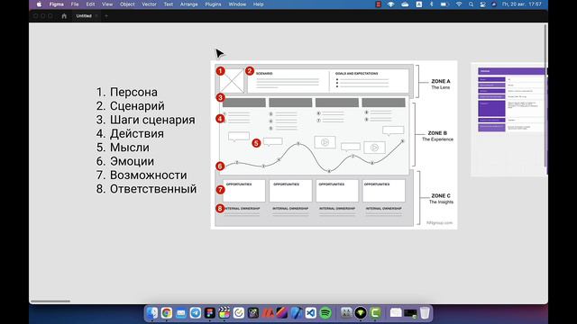Add a new tab with plus button
The height and width of the screenshot is (324, 577).
click(x=106, y=16)
